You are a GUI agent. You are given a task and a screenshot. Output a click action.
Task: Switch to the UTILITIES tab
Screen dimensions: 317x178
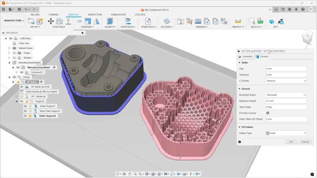point(140,15)
